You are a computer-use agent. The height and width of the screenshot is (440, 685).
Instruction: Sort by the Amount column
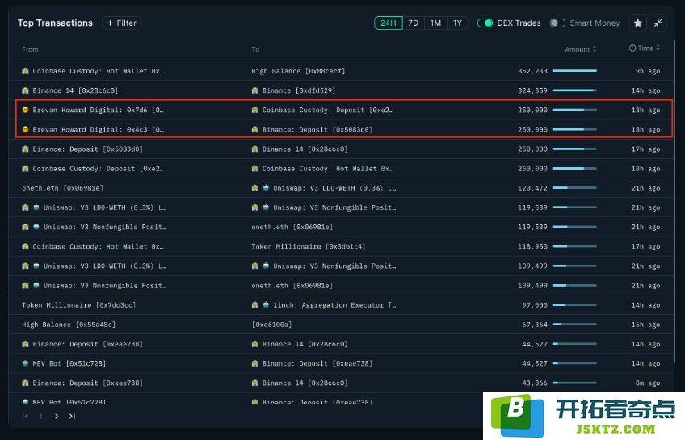[580, 49]
